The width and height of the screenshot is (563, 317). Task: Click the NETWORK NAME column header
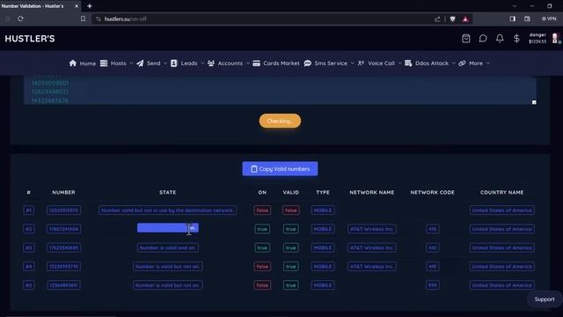pyautogui.click(x=372, y=193)
